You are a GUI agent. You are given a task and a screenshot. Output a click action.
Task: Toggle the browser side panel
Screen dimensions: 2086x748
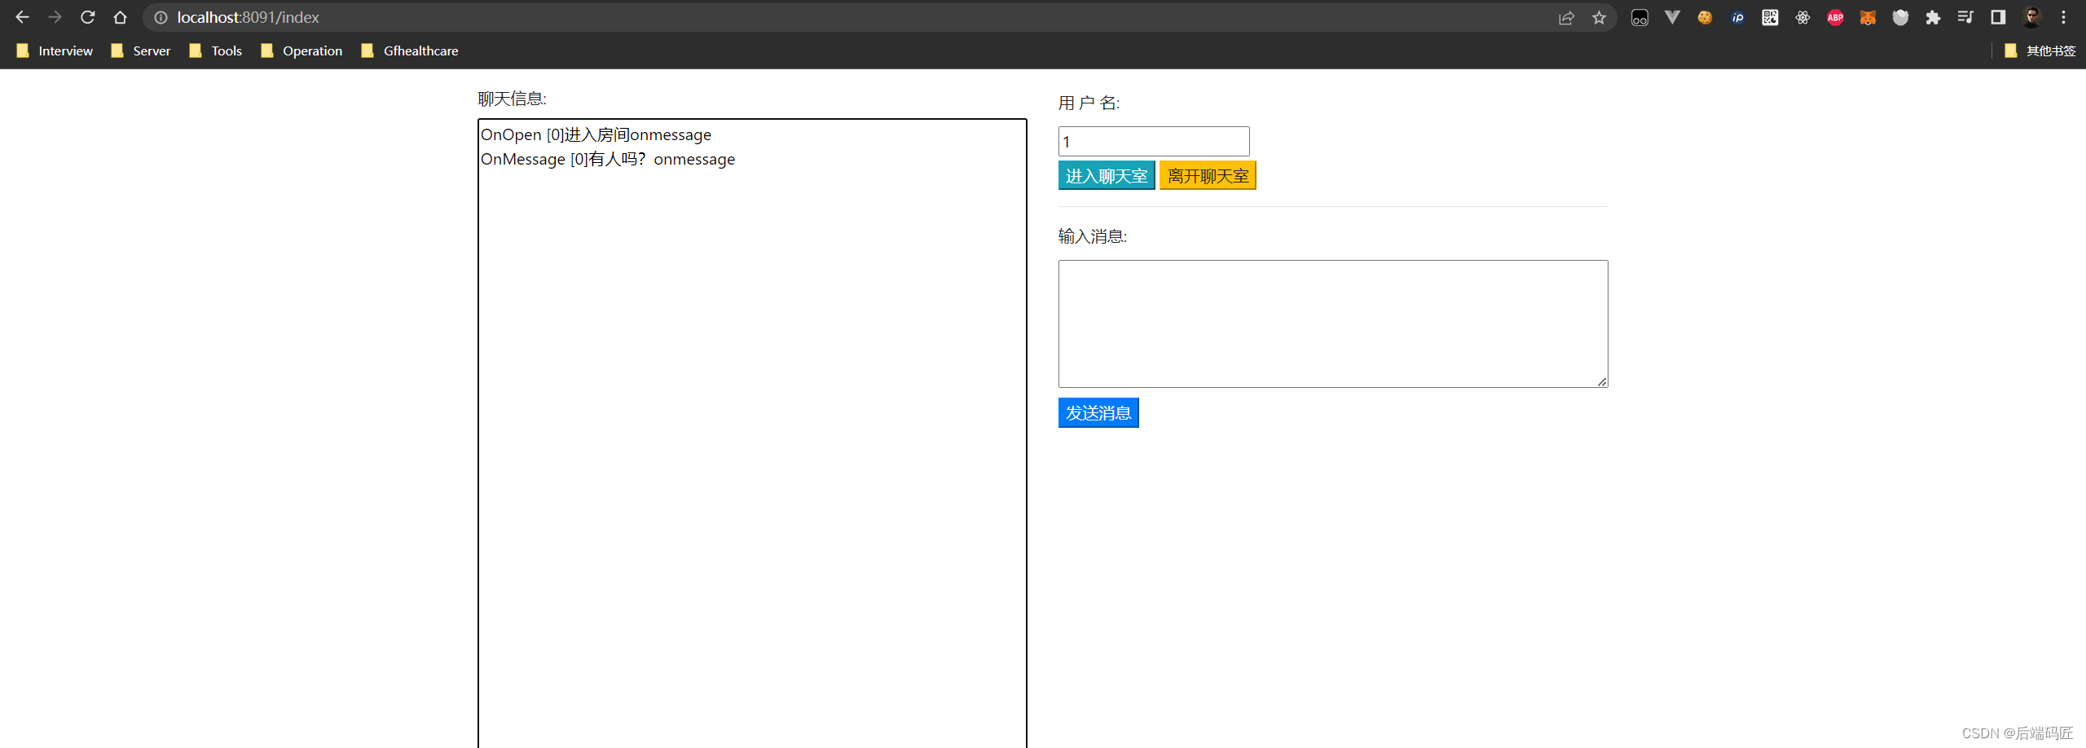click(1998, 17)
